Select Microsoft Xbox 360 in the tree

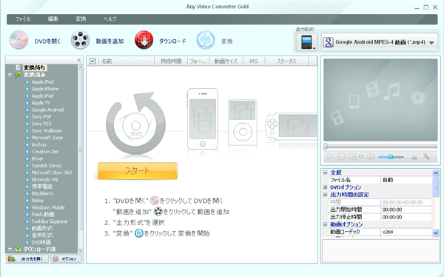point(52,173)
